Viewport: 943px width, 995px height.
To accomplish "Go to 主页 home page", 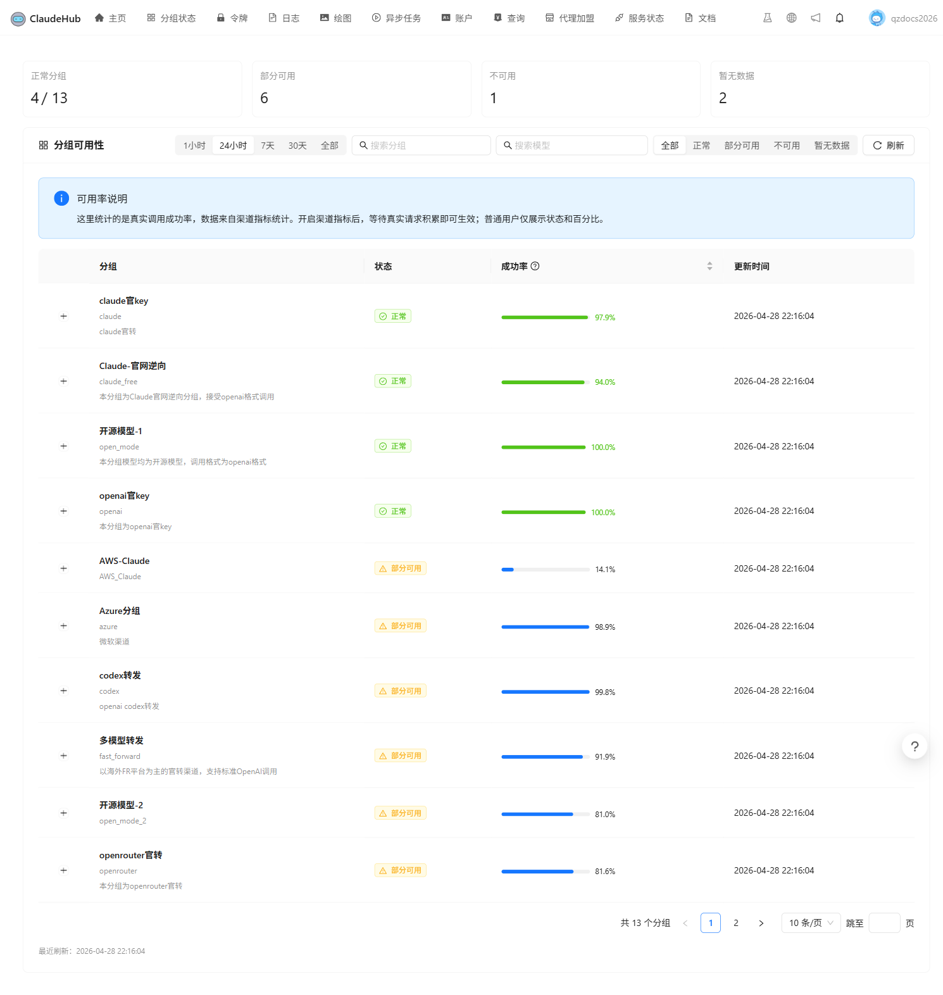I will tap(110, 18).
